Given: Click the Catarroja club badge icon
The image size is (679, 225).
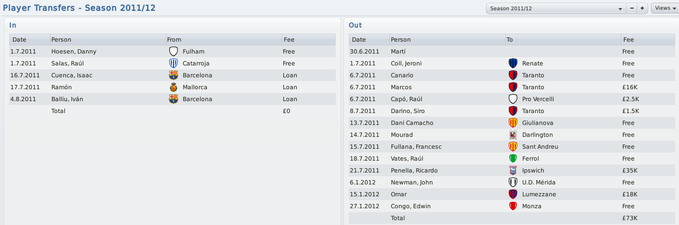Looking at the screenshot, I should [x=174, y=63].
